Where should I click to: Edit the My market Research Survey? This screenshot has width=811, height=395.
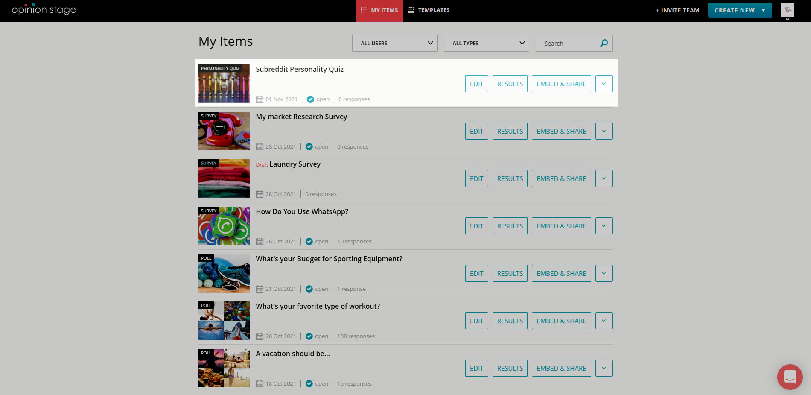[x=476, y=131]
